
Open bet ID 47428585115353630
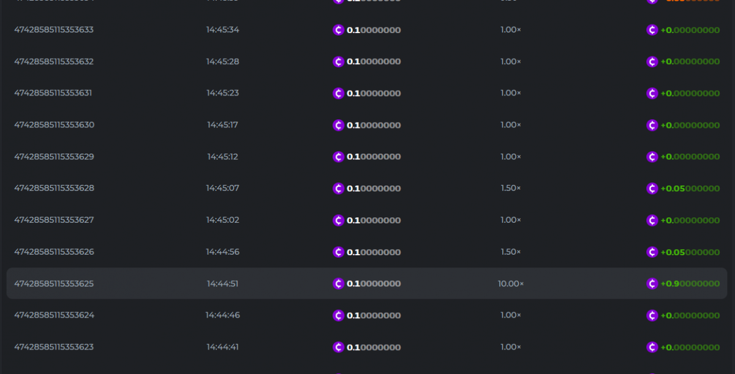pyautogui.click(x=54, y=125)
